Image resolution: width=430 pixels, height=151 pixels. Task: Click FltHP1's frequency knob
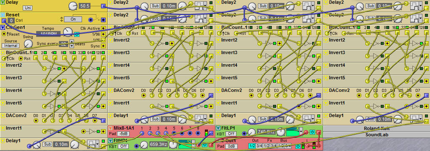[x=144, y=144]
